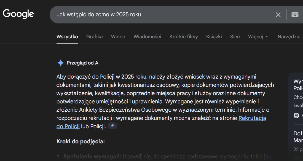Click the Google logo
The image size is (303, 161).
pyautogui.click(x=18, y=14)
